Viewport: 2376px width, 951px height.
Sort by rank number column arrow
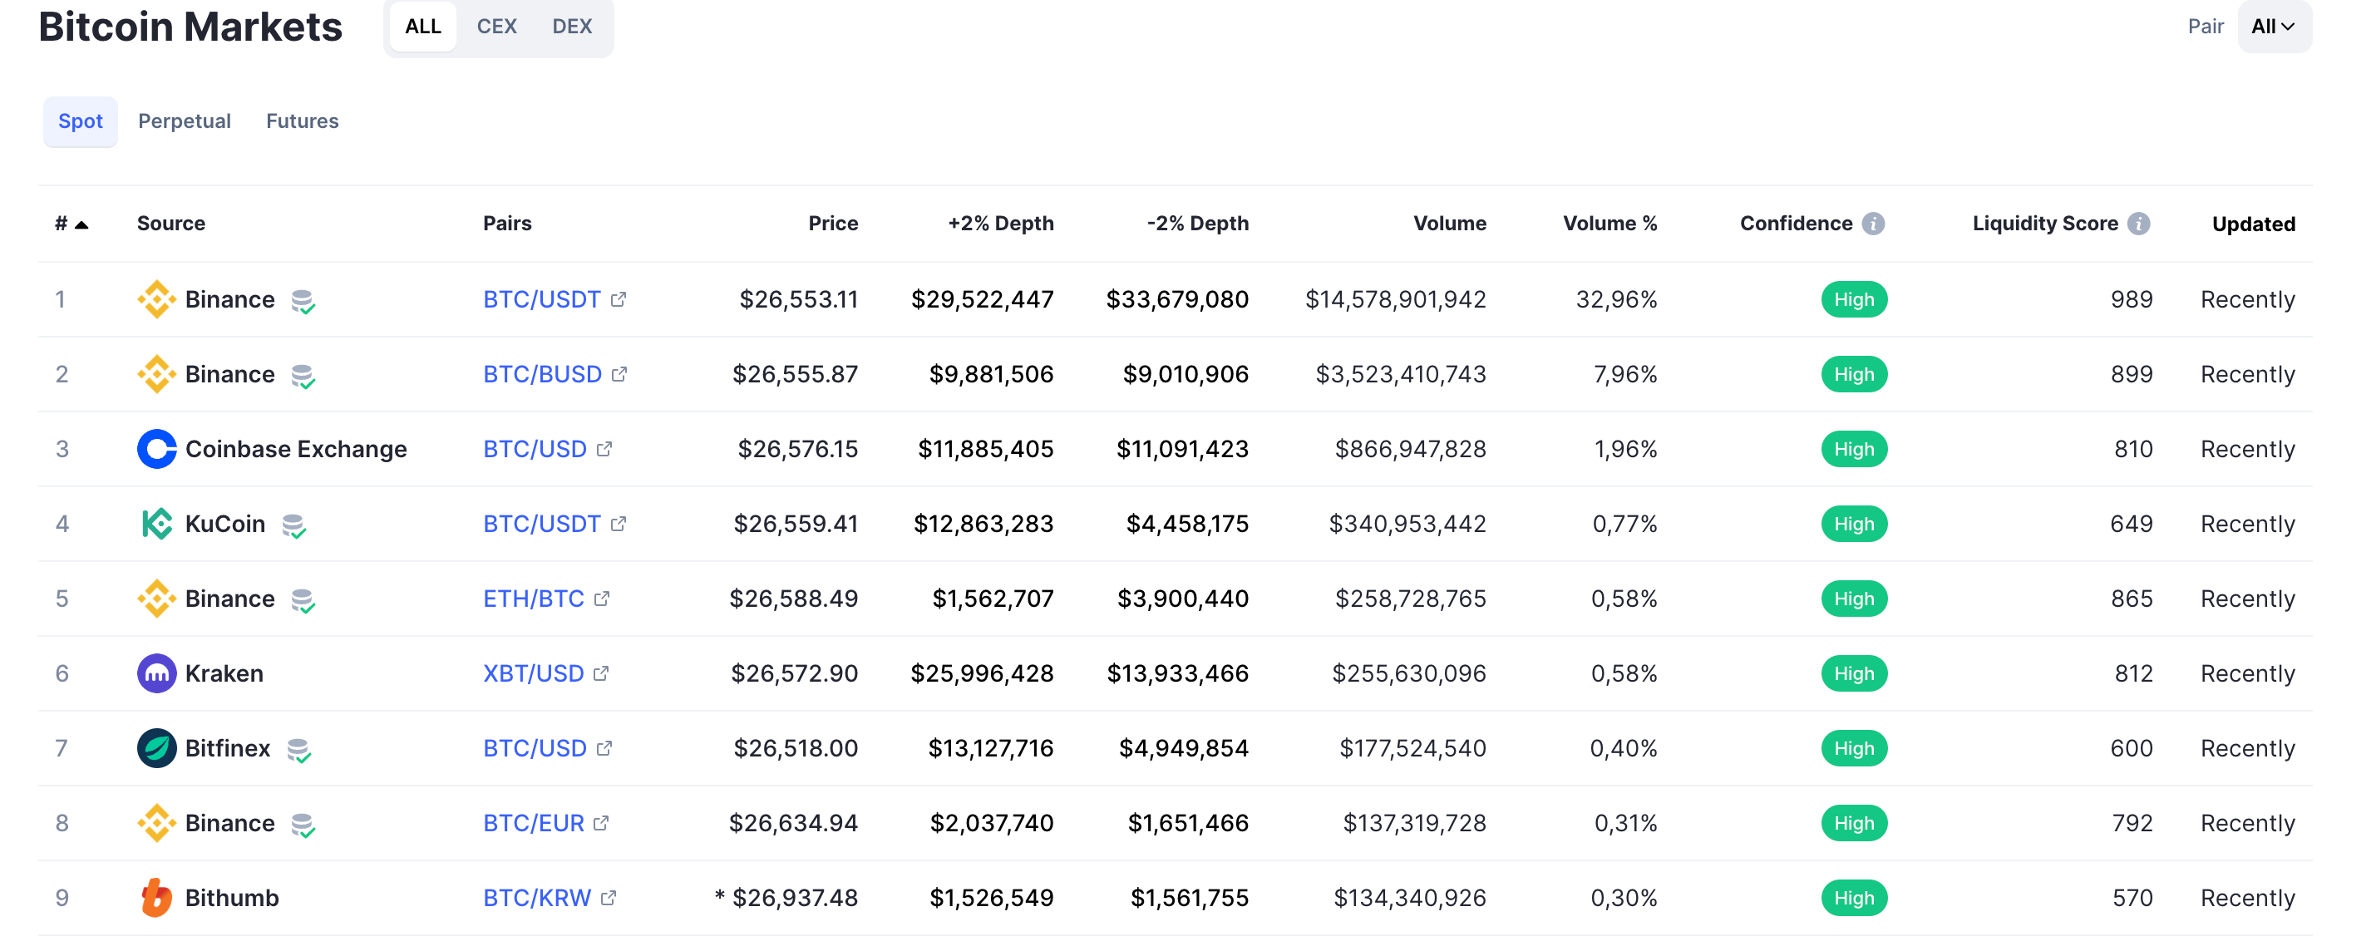(81, 224)
